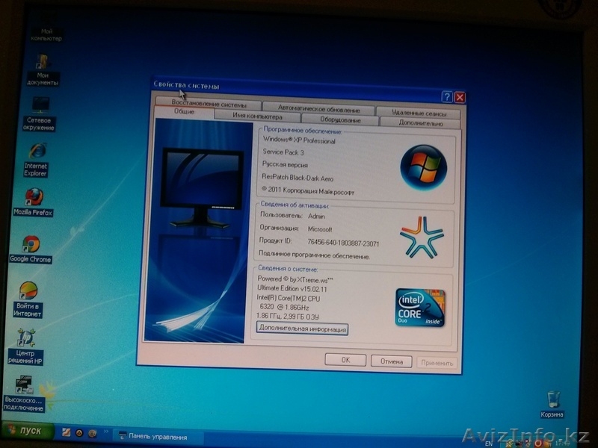The width and height of the screenshot is (598, 448).
Task: Select the Войти в Интернет icon
Action: coord(28,292)
